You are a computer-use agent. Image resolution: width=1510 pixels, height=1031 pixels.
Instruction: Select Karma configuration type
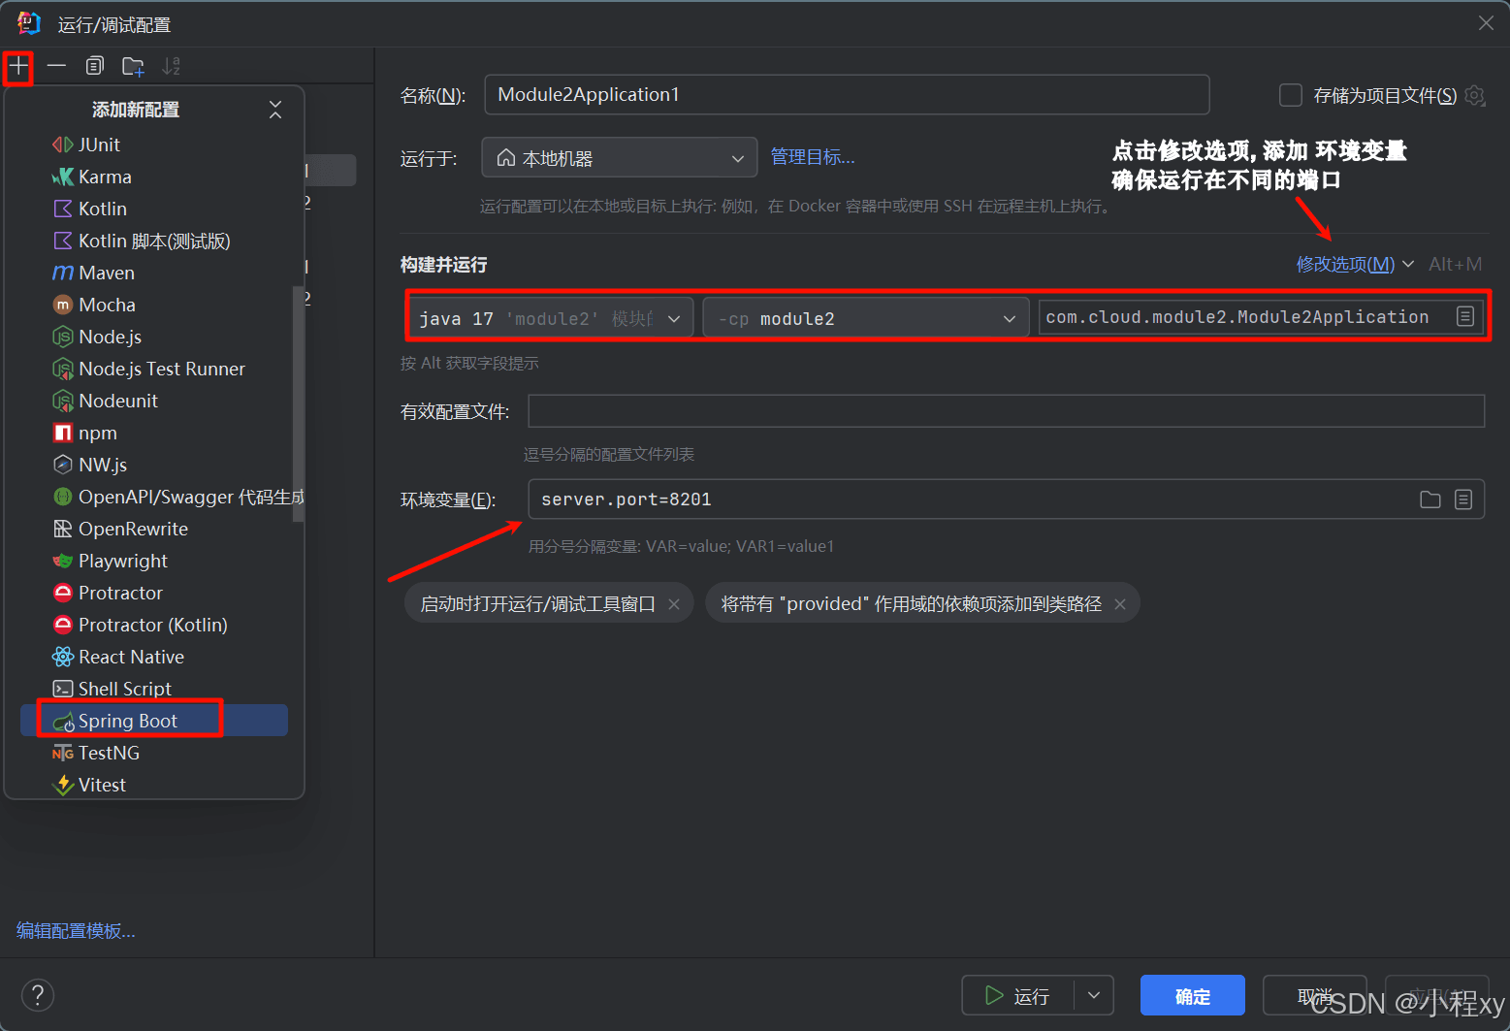[155, 177]
